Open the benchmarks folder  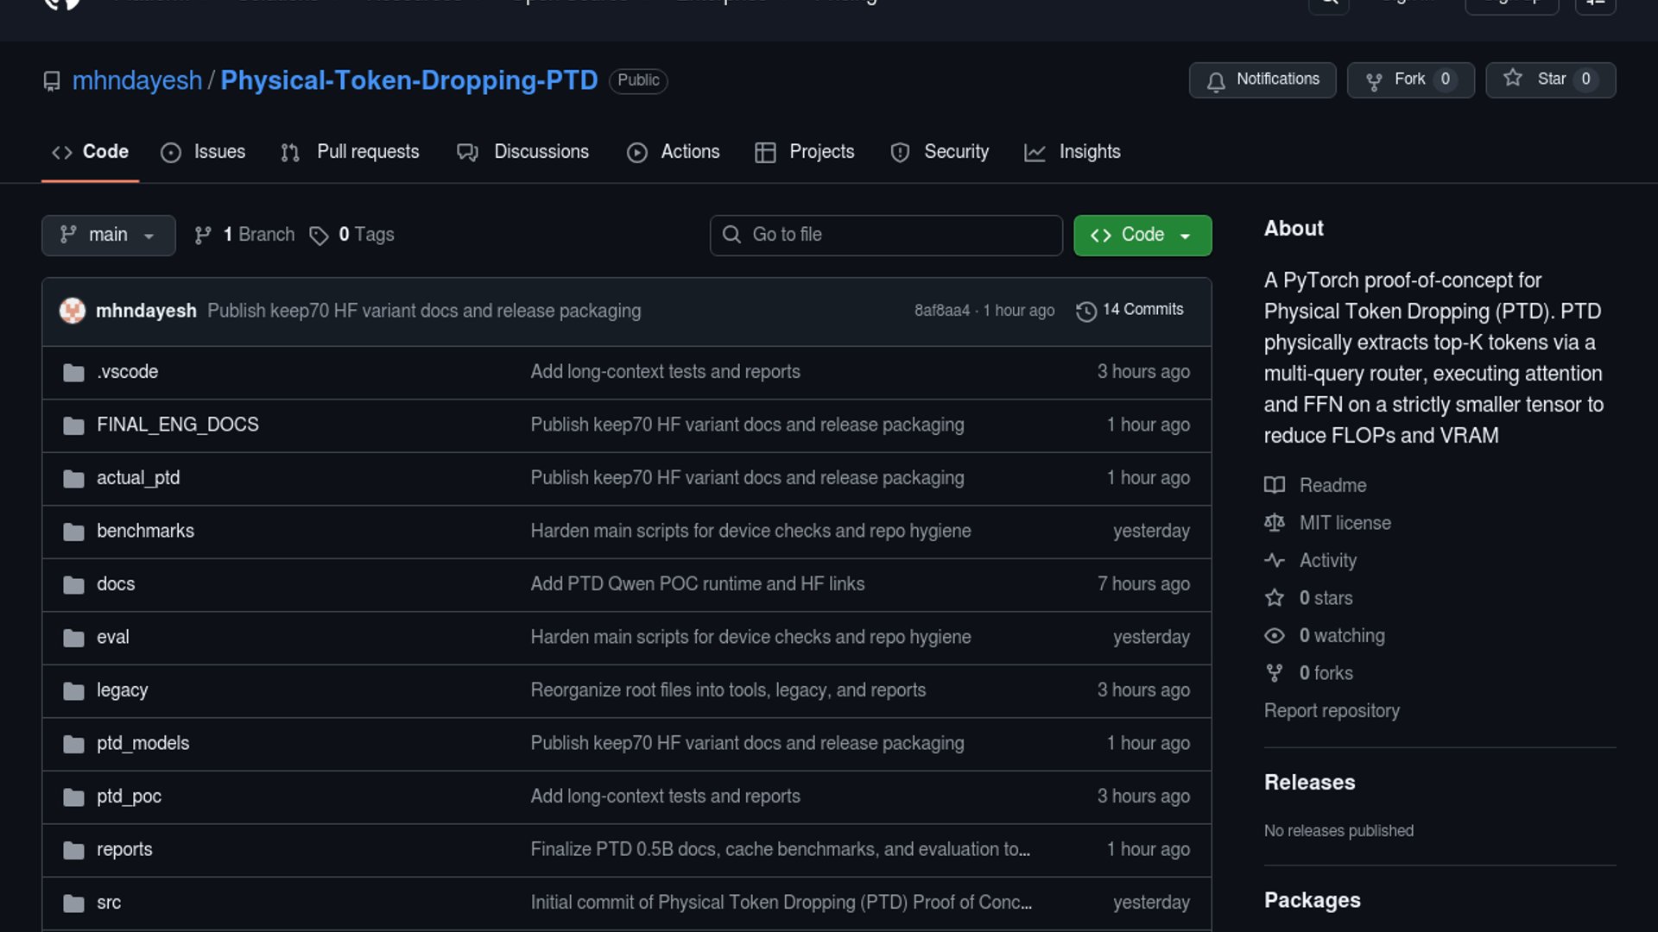tap(145, 531)
